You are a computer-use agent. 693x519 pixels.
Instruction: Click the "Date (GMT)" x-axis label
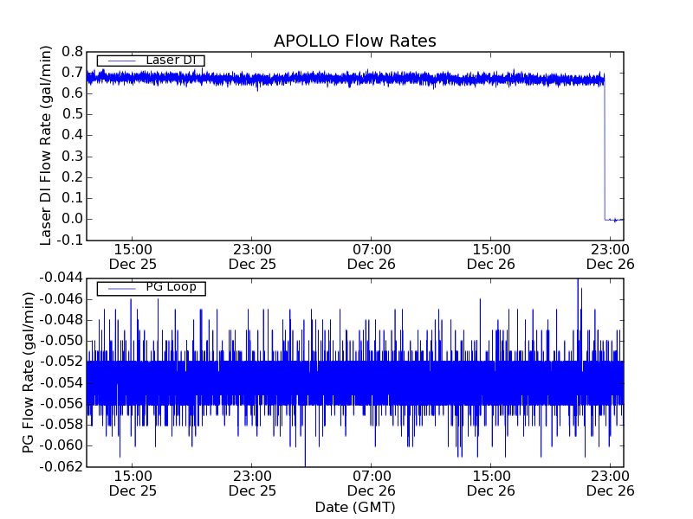click(354, 507)
